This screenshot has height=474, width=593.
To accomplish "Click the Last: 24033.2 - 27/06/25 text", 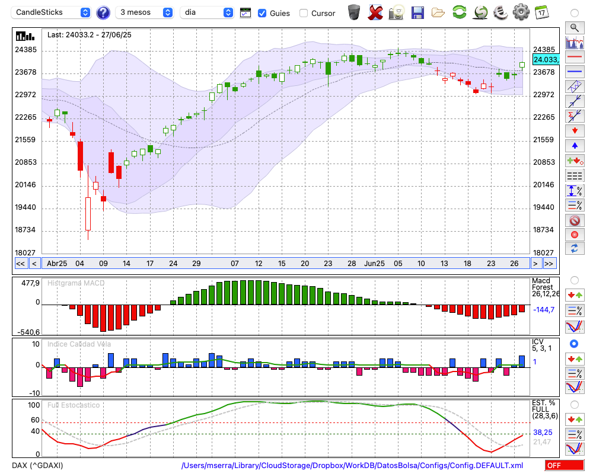I will [90, 35].
